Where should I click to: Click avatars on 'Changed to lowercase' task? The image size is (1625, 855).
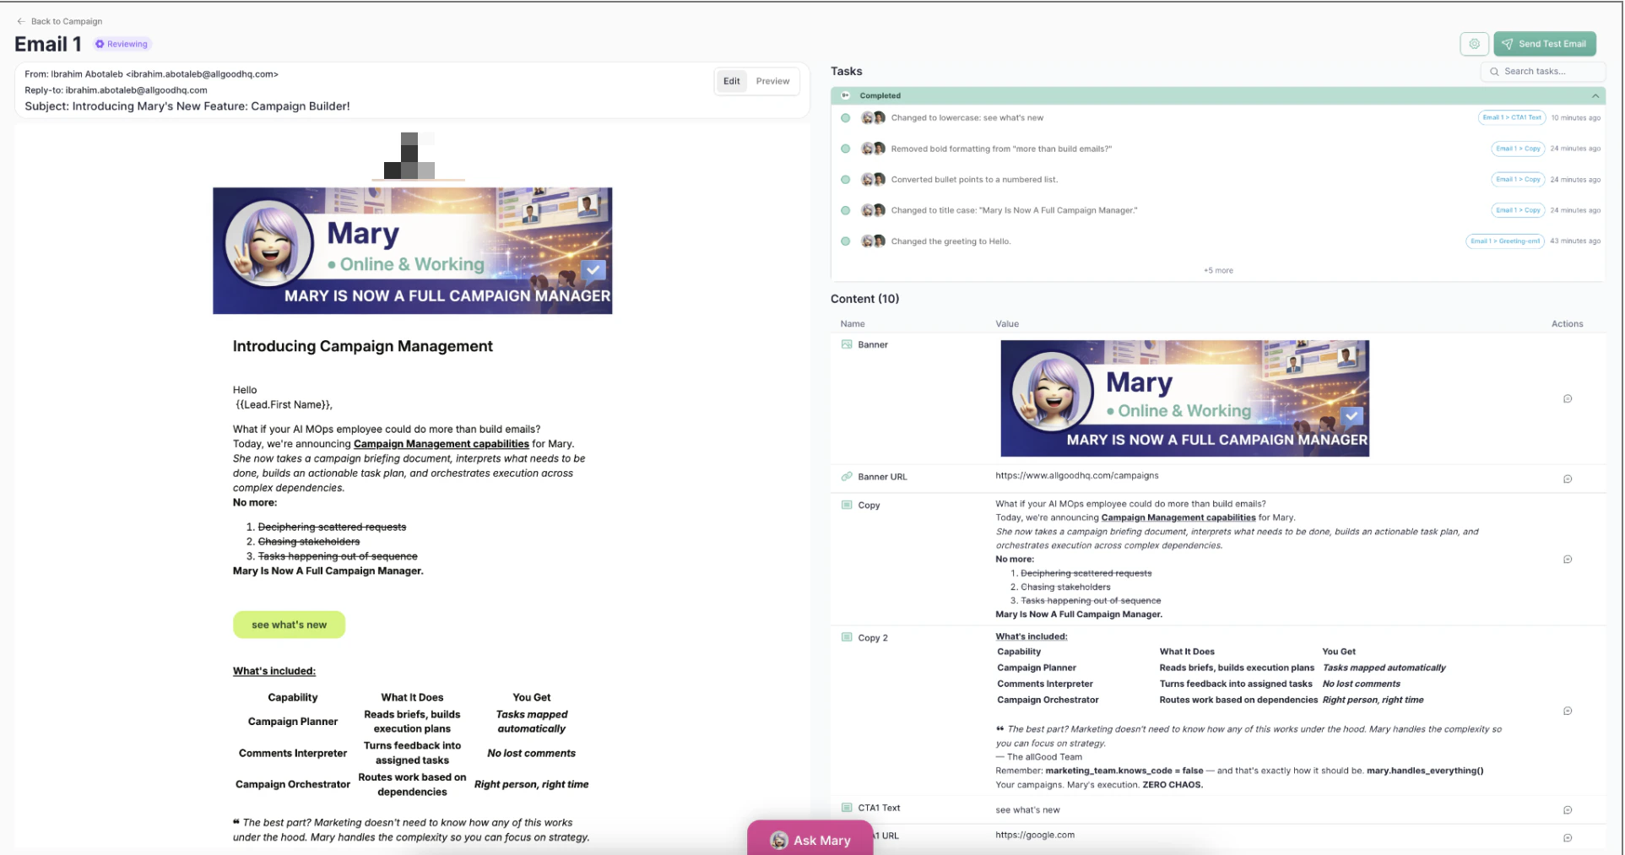coord(873,117)
